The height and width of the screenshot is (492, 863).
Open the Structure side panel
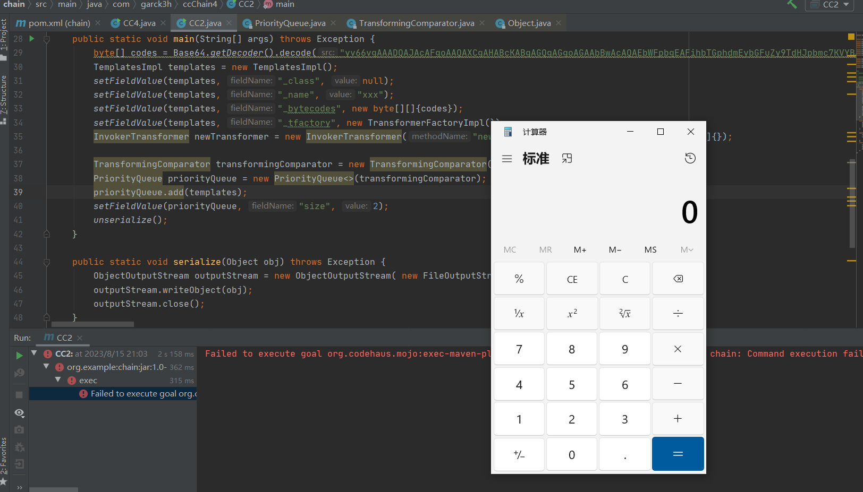(x=4, y=94)
